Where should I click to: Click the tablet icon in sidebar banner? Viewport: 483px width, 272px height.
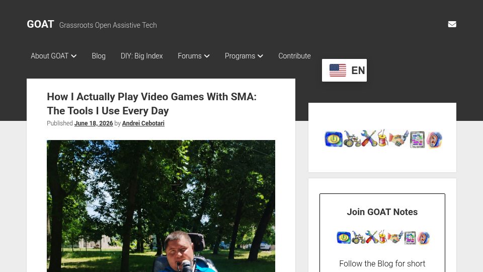(x=418, y=140)
